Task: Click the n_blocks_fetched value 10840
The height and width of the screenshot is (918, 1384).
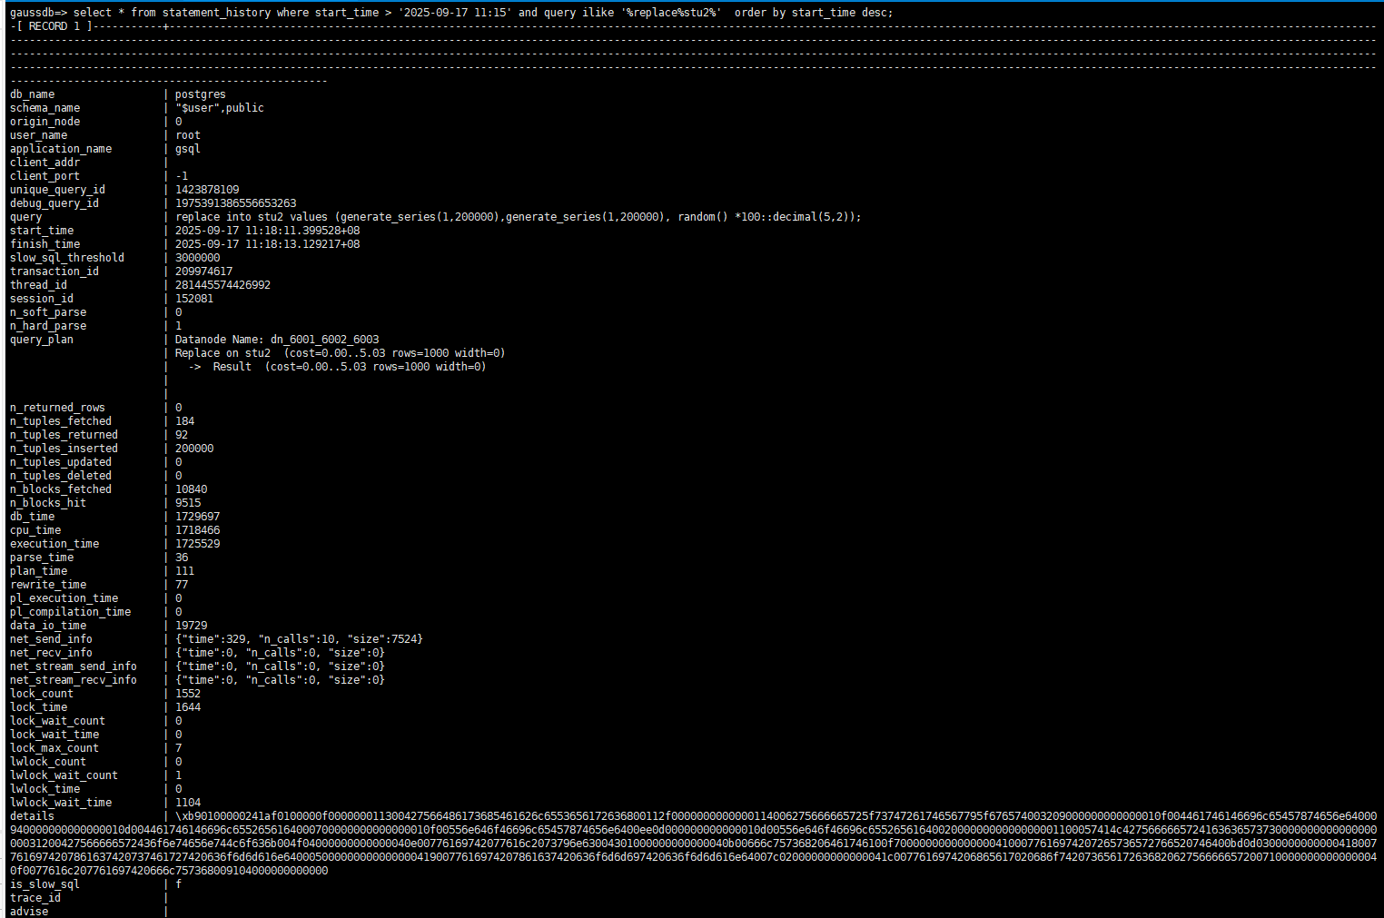Action: point(191,489)
